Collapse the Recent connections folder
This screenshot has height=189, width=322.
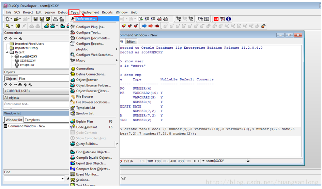tap(7, 52)
